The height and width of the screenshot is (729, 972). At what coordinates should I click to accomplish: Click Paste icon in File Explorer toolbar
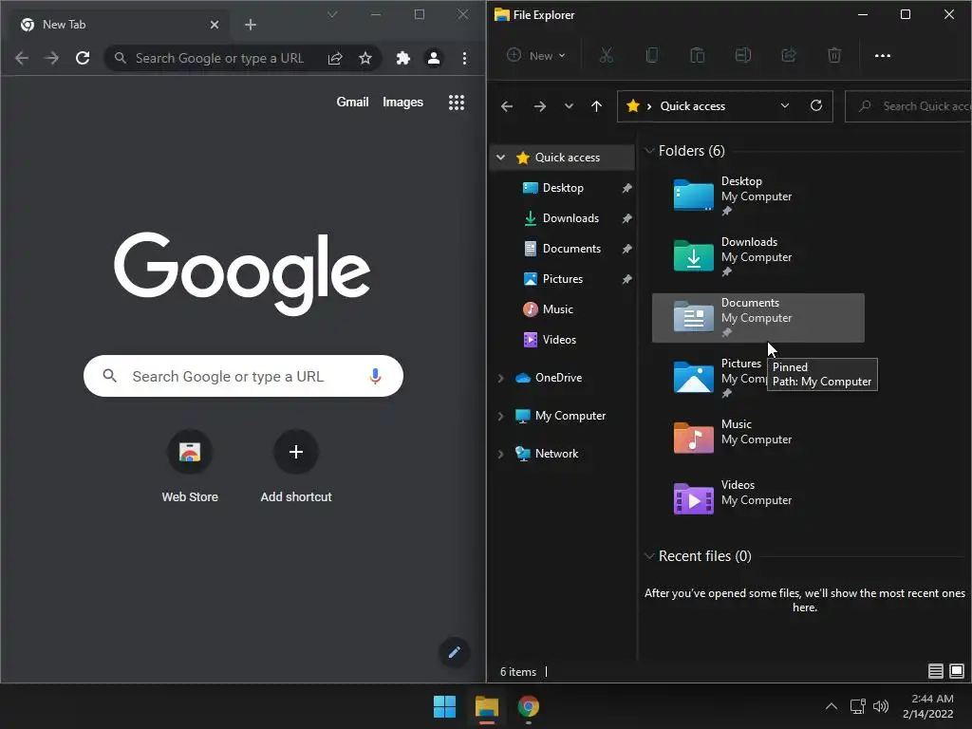[x=698, y=56]
